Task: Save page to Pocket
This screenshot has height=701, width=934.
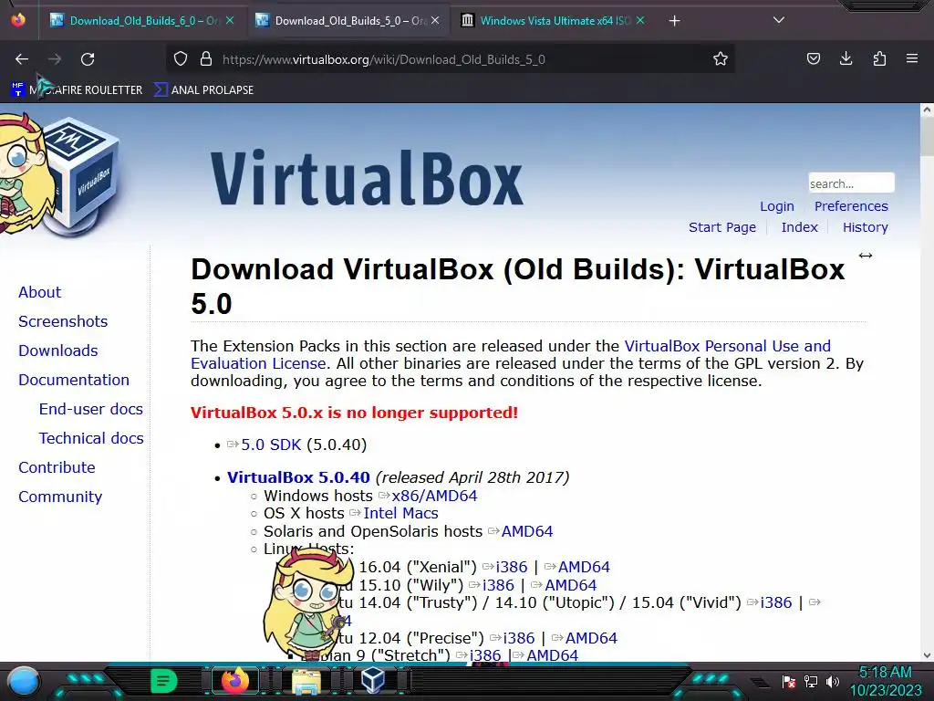Action: coord(813,59)
